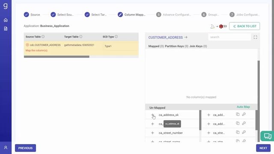Click plus before ca_stre.. in ca_street_number row

(x=208, y=133)
